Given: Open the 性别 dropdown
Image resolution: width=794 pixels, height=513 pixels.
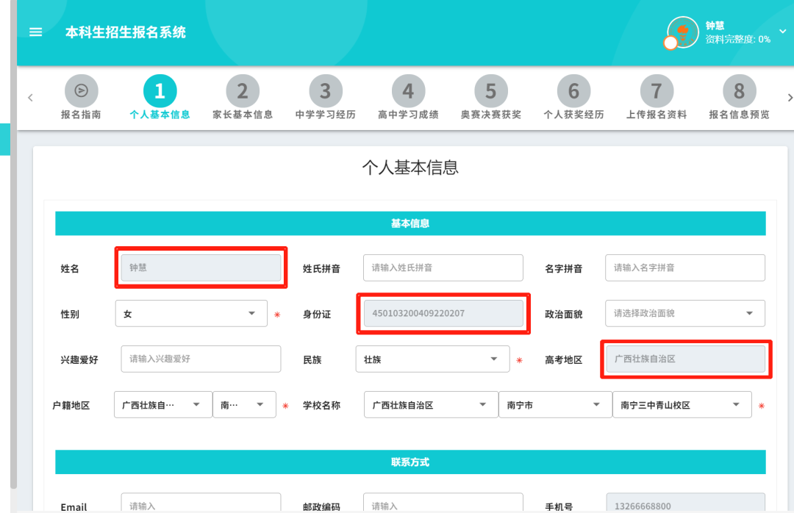Looking at the screenshot, I should [x=191, y=314].
